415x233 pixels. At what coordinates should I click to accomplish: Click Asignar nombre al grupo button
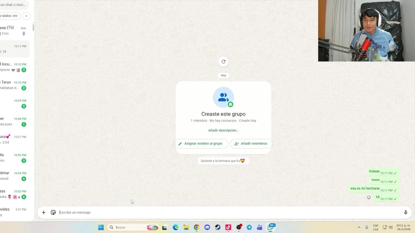pos(201,144)
